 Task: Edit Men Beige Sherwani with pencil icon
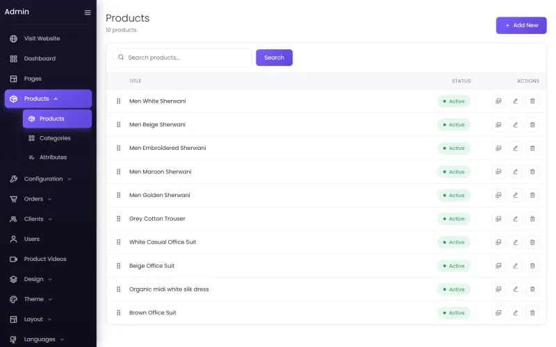click(515, 125)
